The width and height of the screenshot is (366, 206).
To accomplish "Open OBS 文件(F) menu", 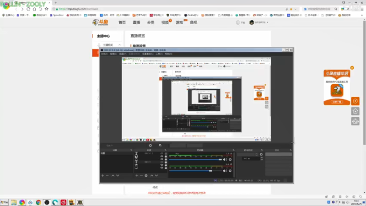I will coord(104,54).
